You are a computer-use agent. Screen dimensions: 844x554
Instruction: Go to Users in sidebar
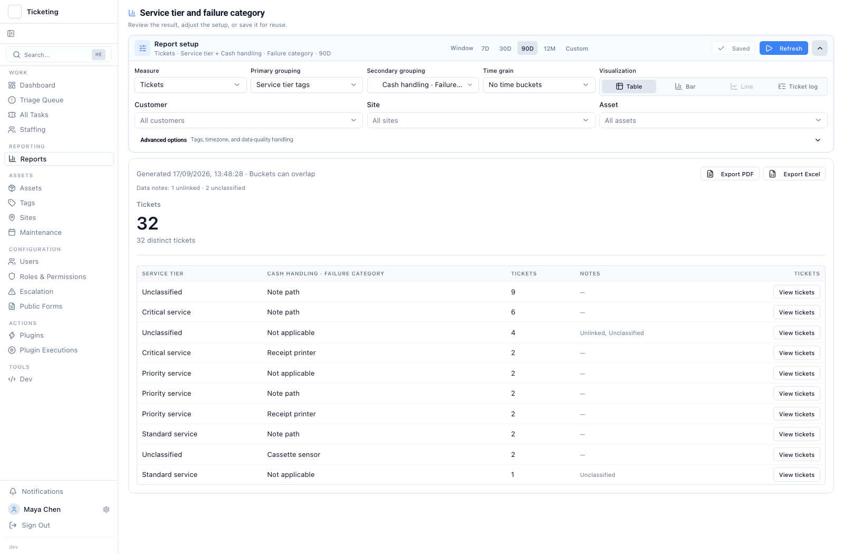[x=59, y=262]
